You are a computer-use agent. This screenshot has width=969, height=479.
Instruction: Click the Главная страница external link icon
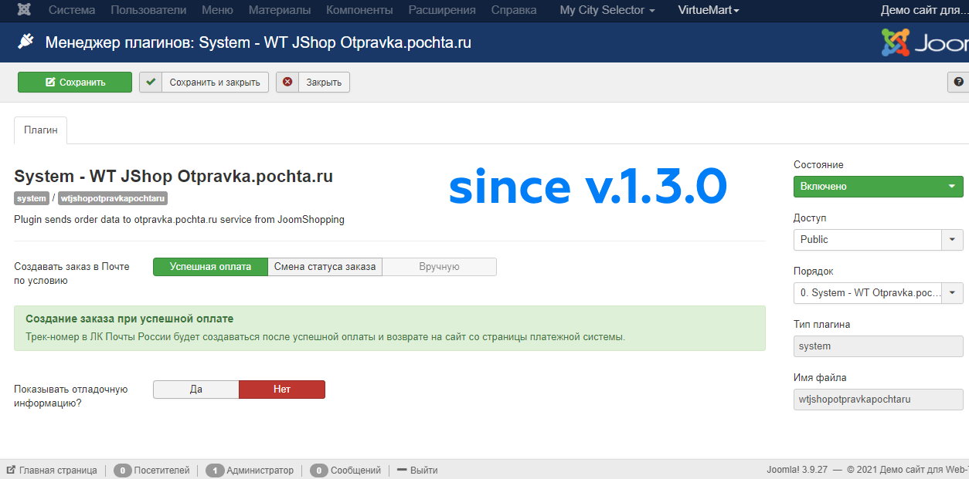click(11, 470)
